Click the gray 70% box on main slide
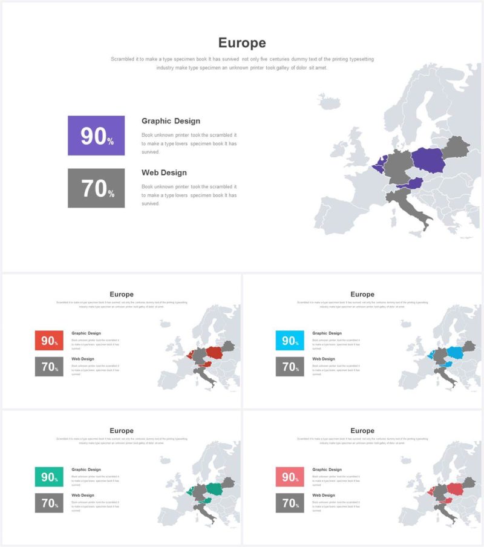 tap(96, 188)
